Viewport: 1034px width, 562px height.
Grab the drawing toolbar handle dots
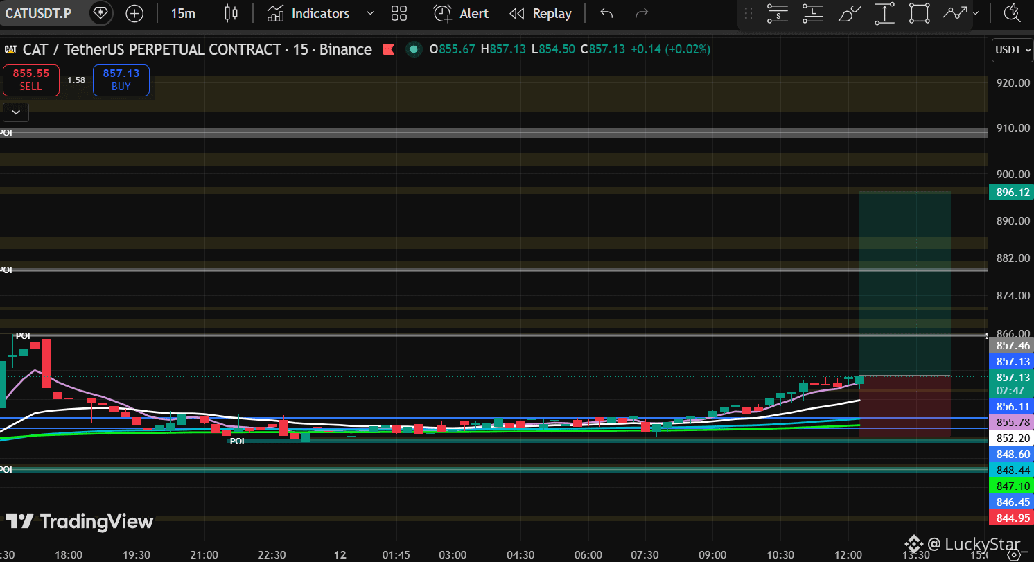(748, 13)
